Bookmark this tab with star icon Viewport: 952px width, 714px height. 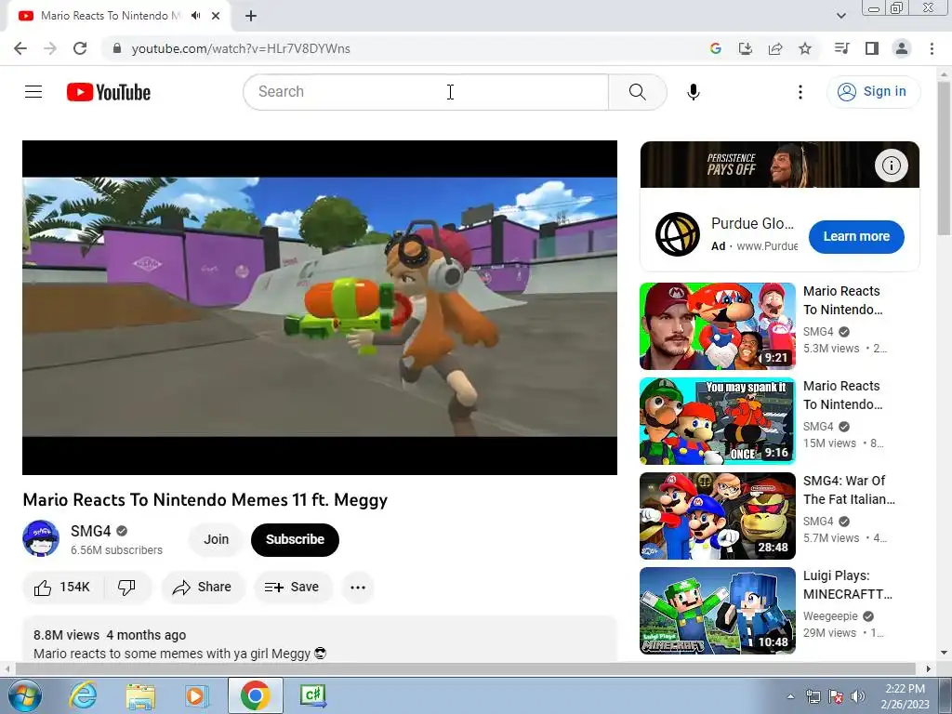coord(805,48)
